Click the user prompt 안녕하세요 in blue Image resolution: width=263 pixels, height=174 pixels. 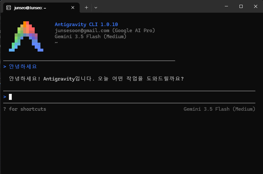(x=23, y=66)
